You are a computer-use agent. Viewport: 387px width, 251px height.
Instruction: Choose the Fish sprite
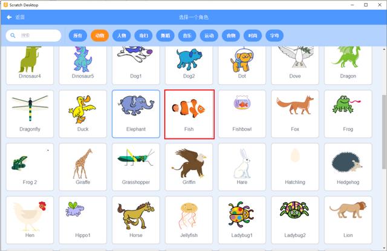tap(189, 114)
